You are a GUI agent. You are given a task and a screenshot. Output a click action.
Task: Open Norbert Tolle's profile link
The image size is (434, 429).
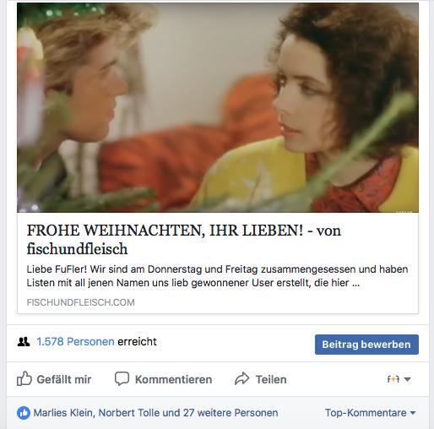[129, 413]
